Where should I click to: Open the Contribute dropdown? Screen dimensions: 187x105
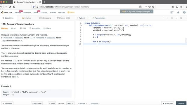95,104
